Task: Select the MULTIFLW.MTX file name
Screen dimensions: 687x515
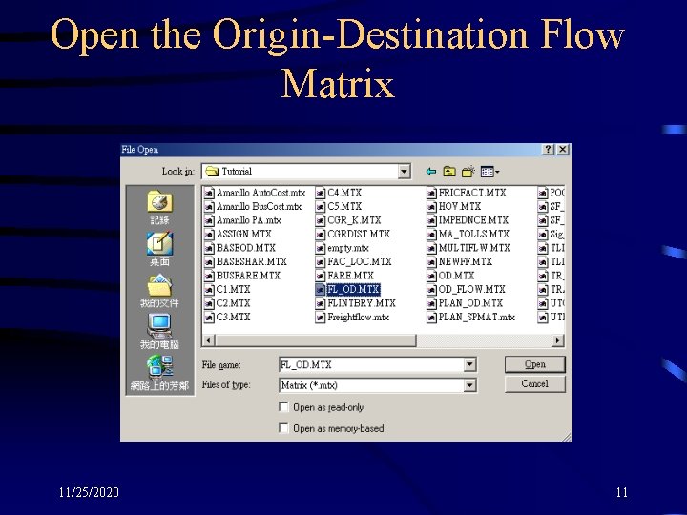Action: (x=474, y=248)
